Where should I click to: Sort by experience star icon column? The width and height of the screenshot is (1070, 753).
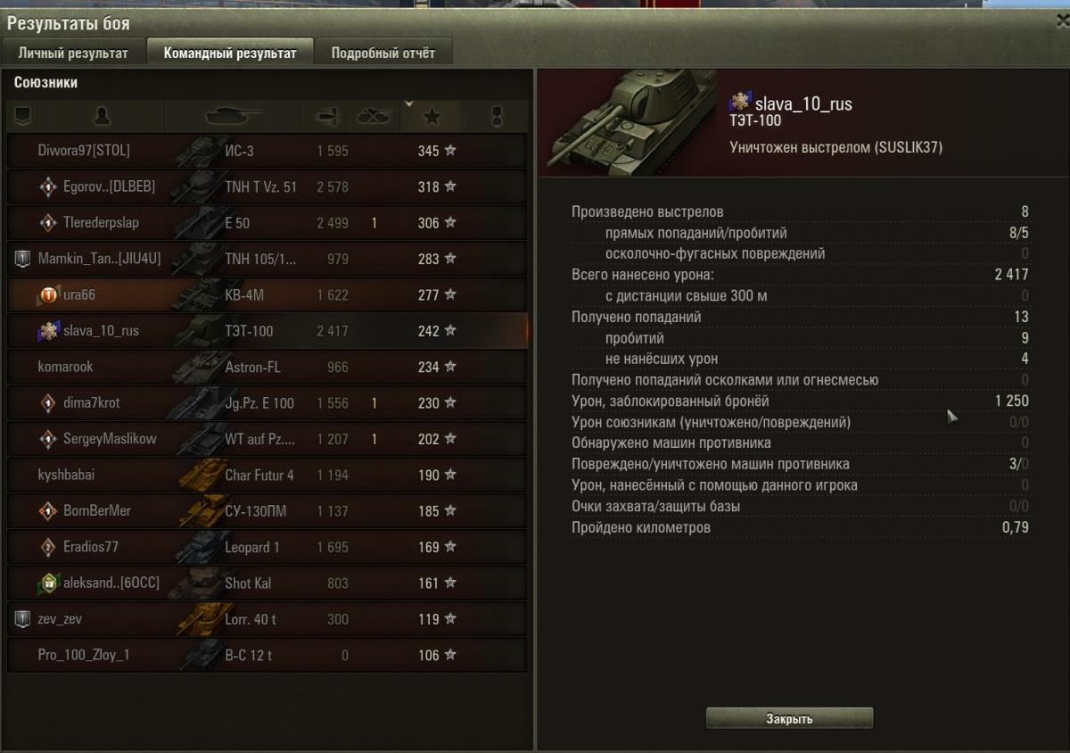pyautogui.click(x=432, y=116)
